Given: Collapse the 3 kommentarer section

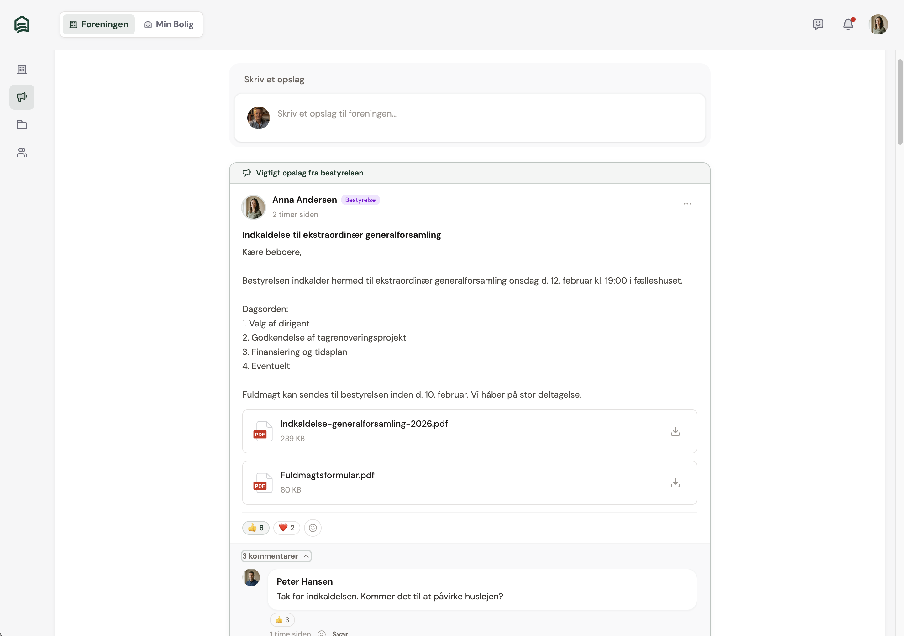Looking at the screenshot, I should click(x=276, y=556).
